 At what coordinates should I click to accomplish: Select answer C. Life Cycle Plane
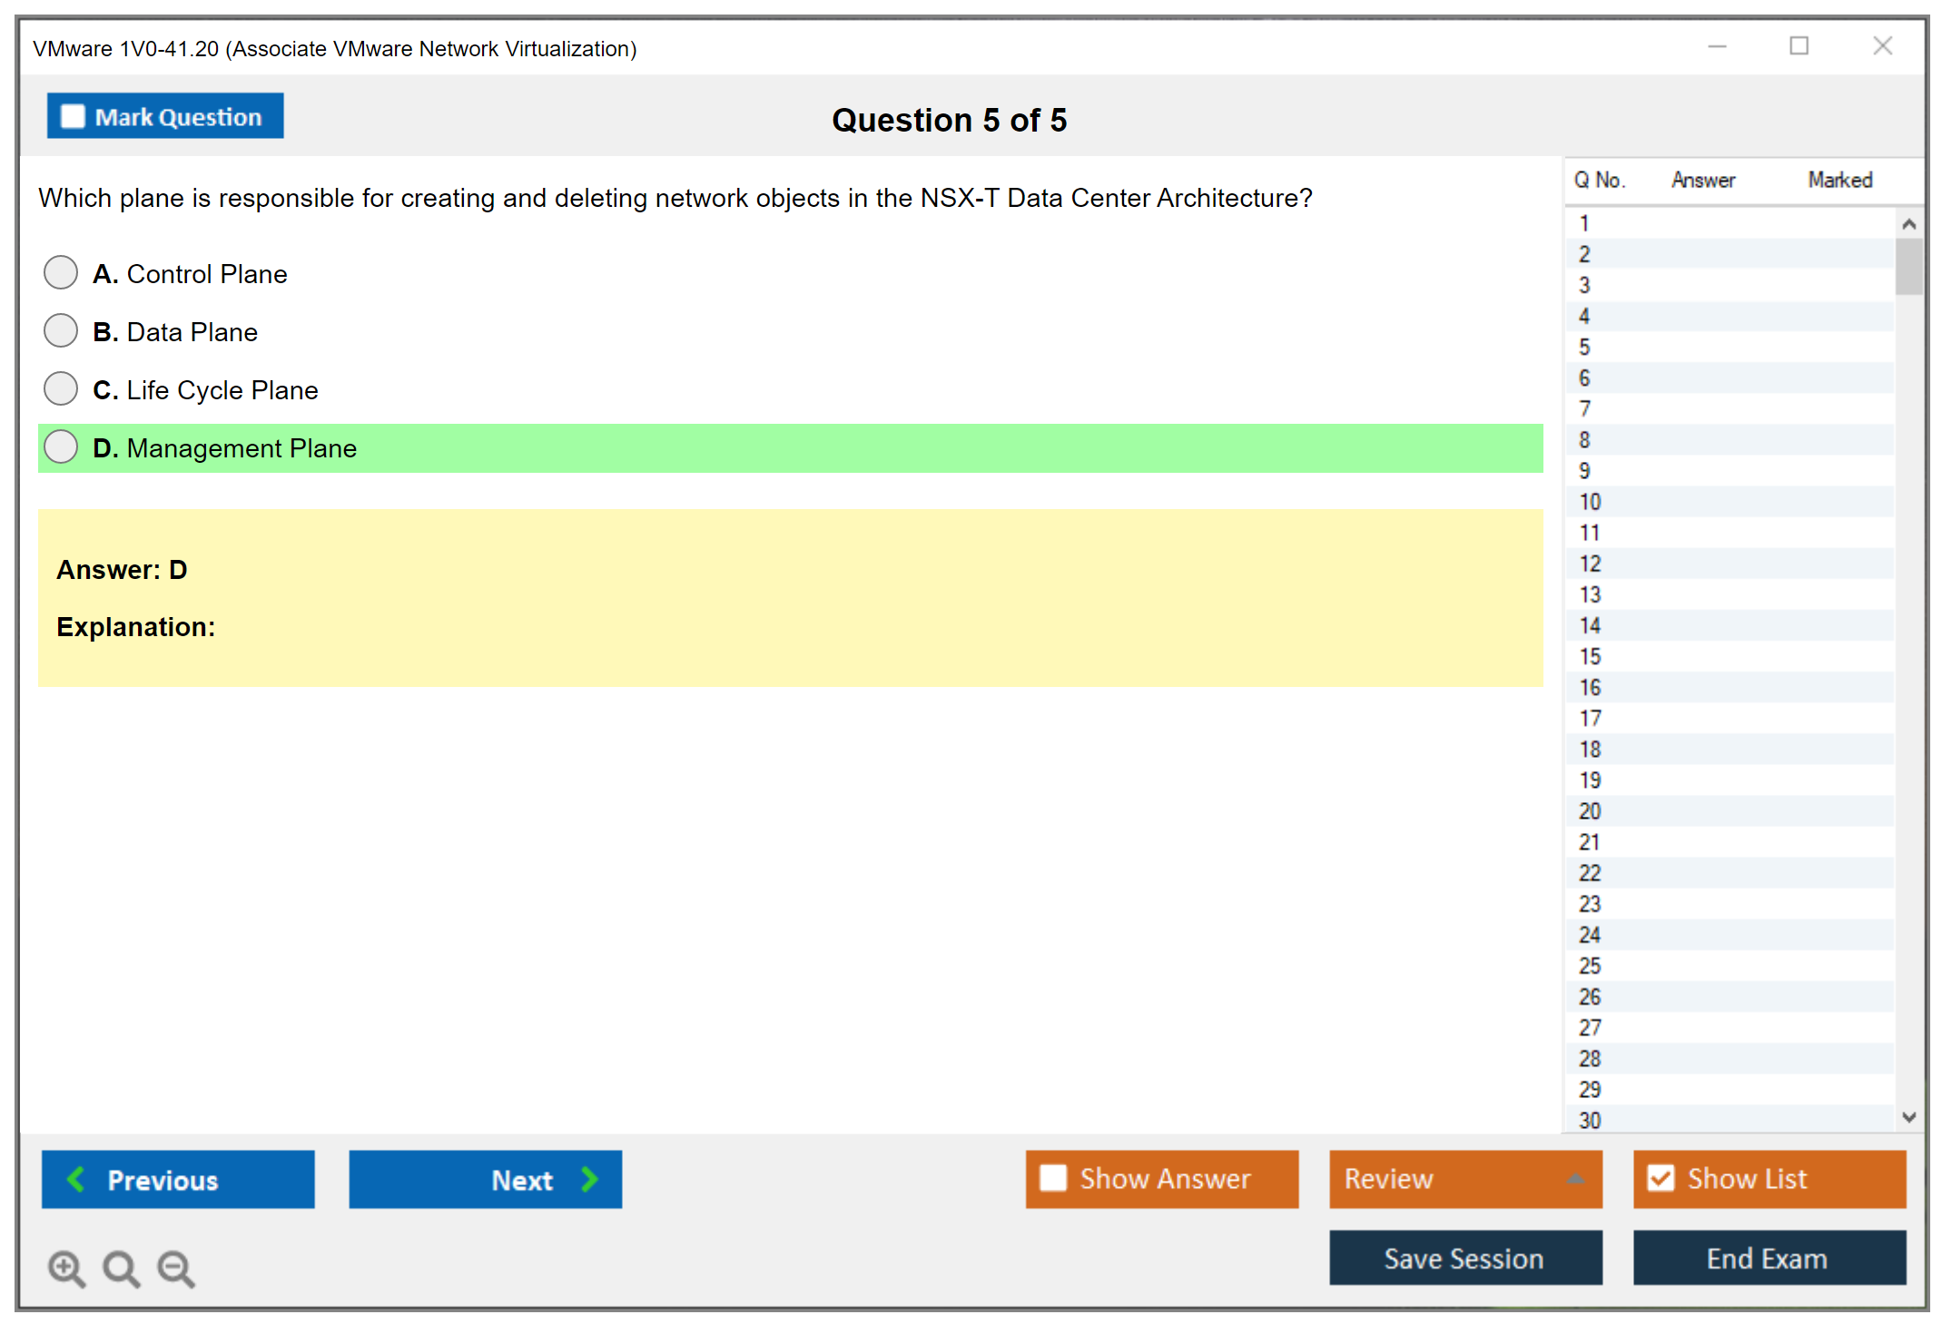[61, 388]
